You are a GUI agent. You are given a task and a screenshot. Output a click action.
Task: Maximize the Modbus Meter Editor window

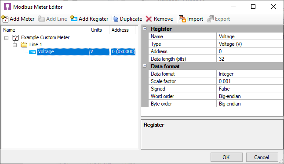pyautogui.click(x=253, y=7)
